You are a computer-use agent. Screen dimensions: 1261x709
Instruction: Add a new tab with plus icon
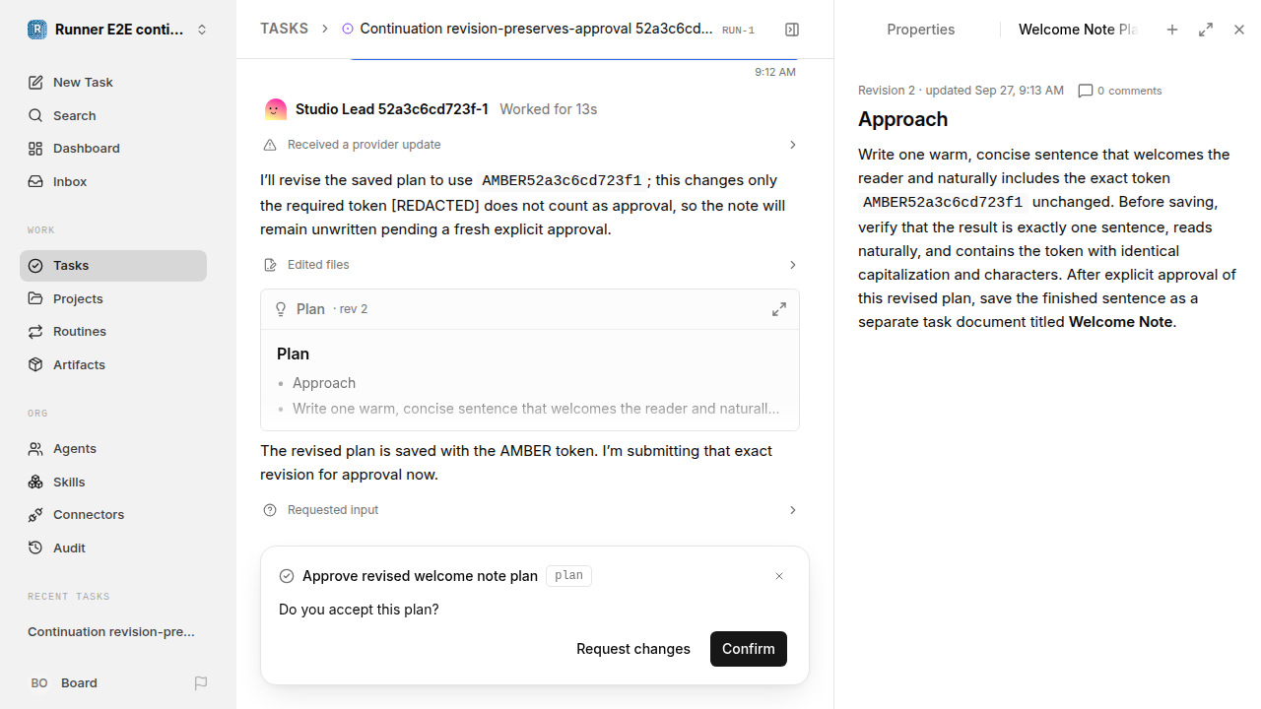tap(1172, 30)
